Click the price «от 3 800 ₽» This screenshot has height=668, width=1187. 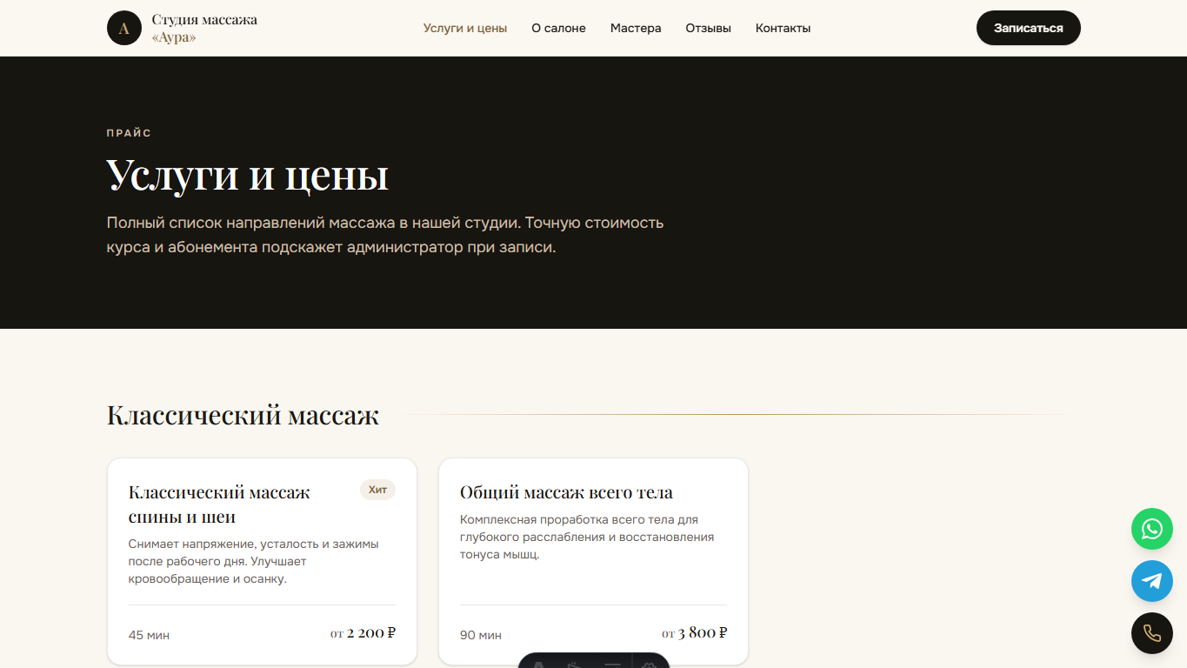tap(694, 633)
